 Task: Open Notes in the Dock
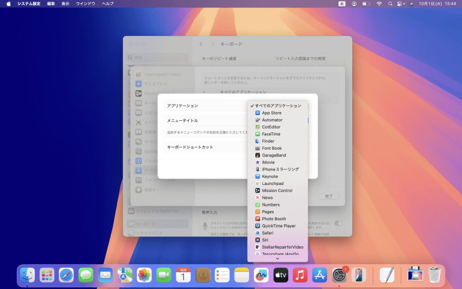coord(241,275)
